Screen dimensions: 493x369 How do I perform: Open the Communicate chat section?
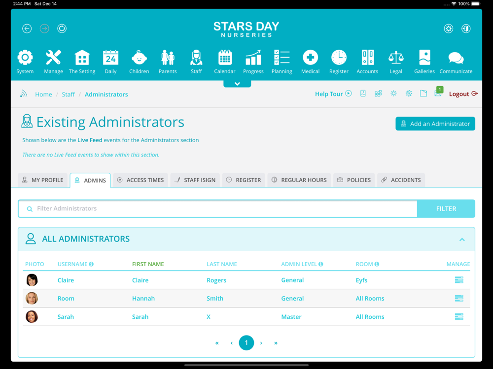[456, 62]
